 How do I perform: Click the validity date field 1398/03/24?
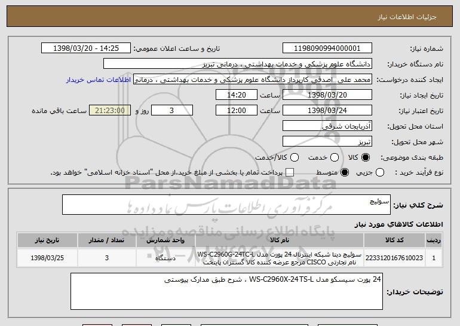[327, 111]
